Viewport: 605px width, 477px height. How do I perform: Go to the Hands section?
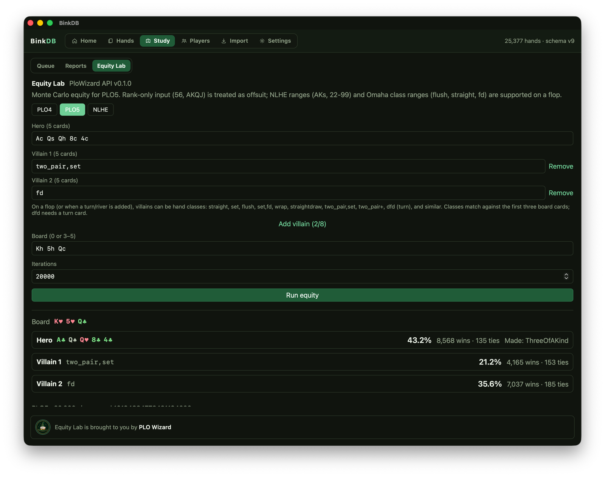click(x=121, y=41)
